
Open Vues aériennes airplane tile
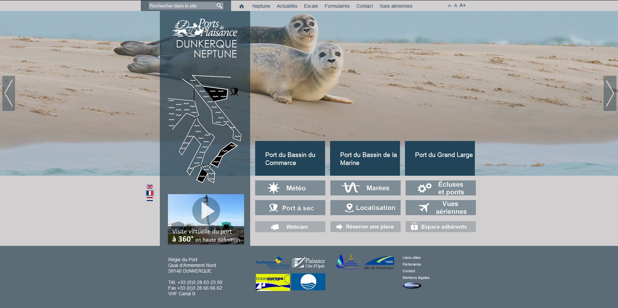point(440,208)
